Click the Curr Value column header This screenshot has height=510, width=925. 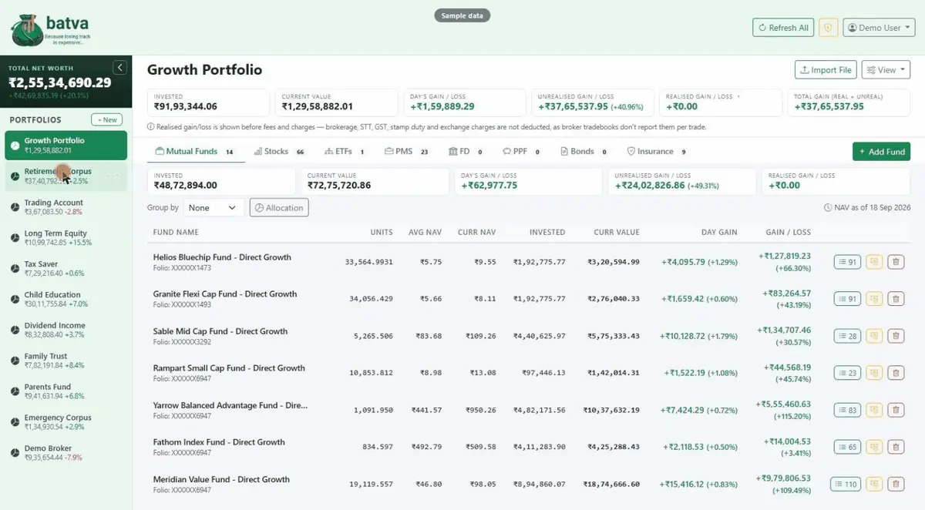617,232
